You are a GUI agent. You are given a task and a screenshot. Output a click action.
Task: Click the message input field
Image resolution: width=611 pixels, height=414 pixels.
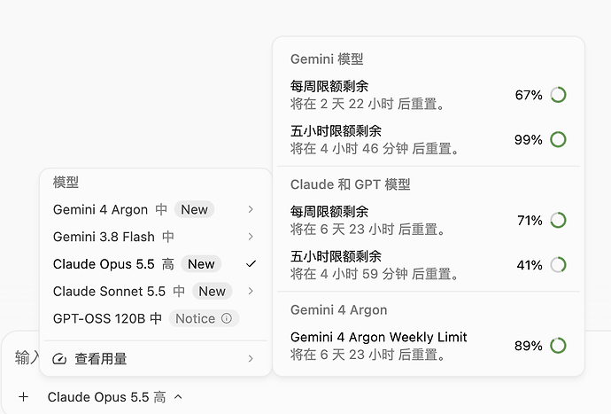point(27,357)
